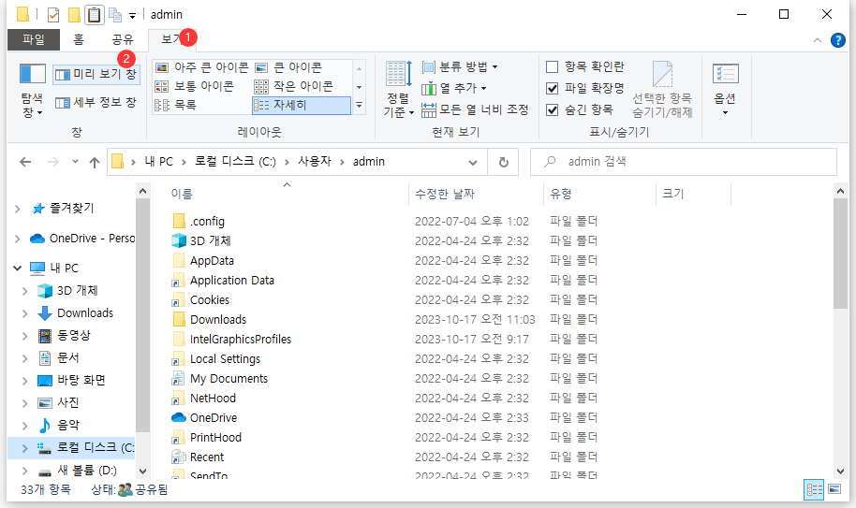
Task: Open the Home (홈) ribbon tab
Action: (79, 39)
